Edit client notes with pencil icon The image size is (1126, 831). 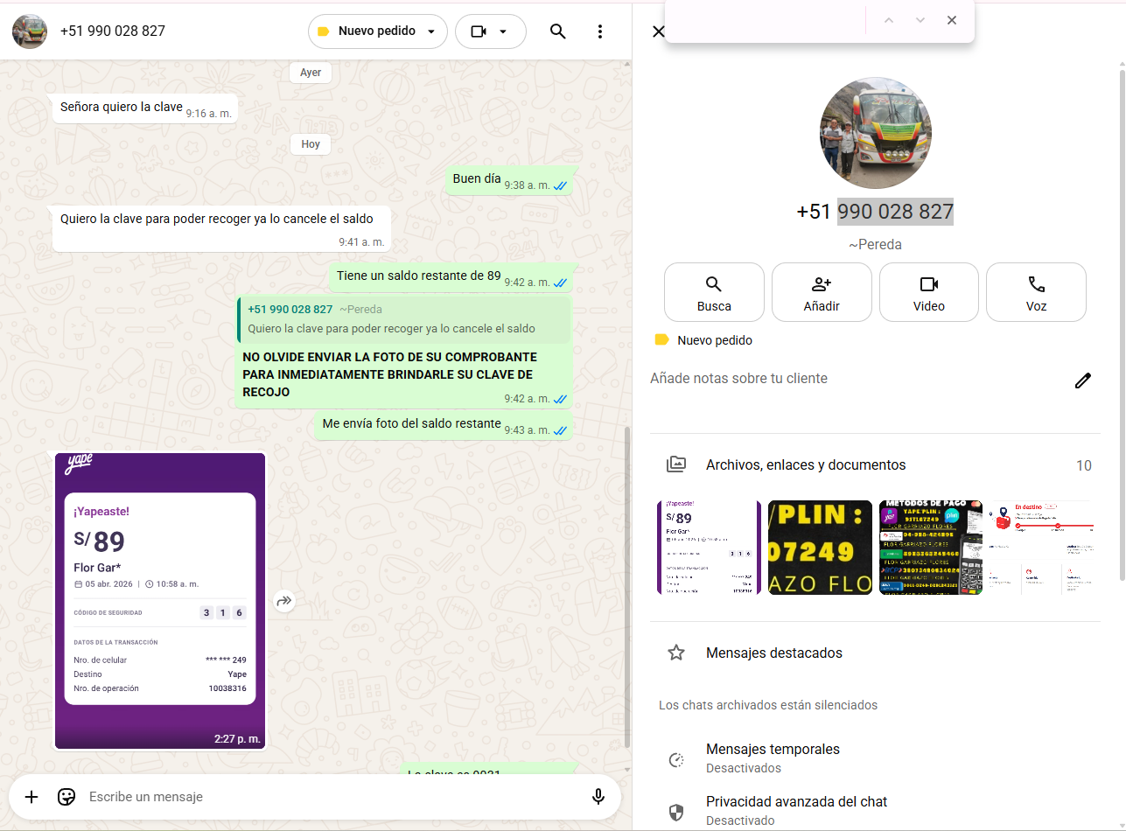pyautogui.click(x=1083, y=381)
